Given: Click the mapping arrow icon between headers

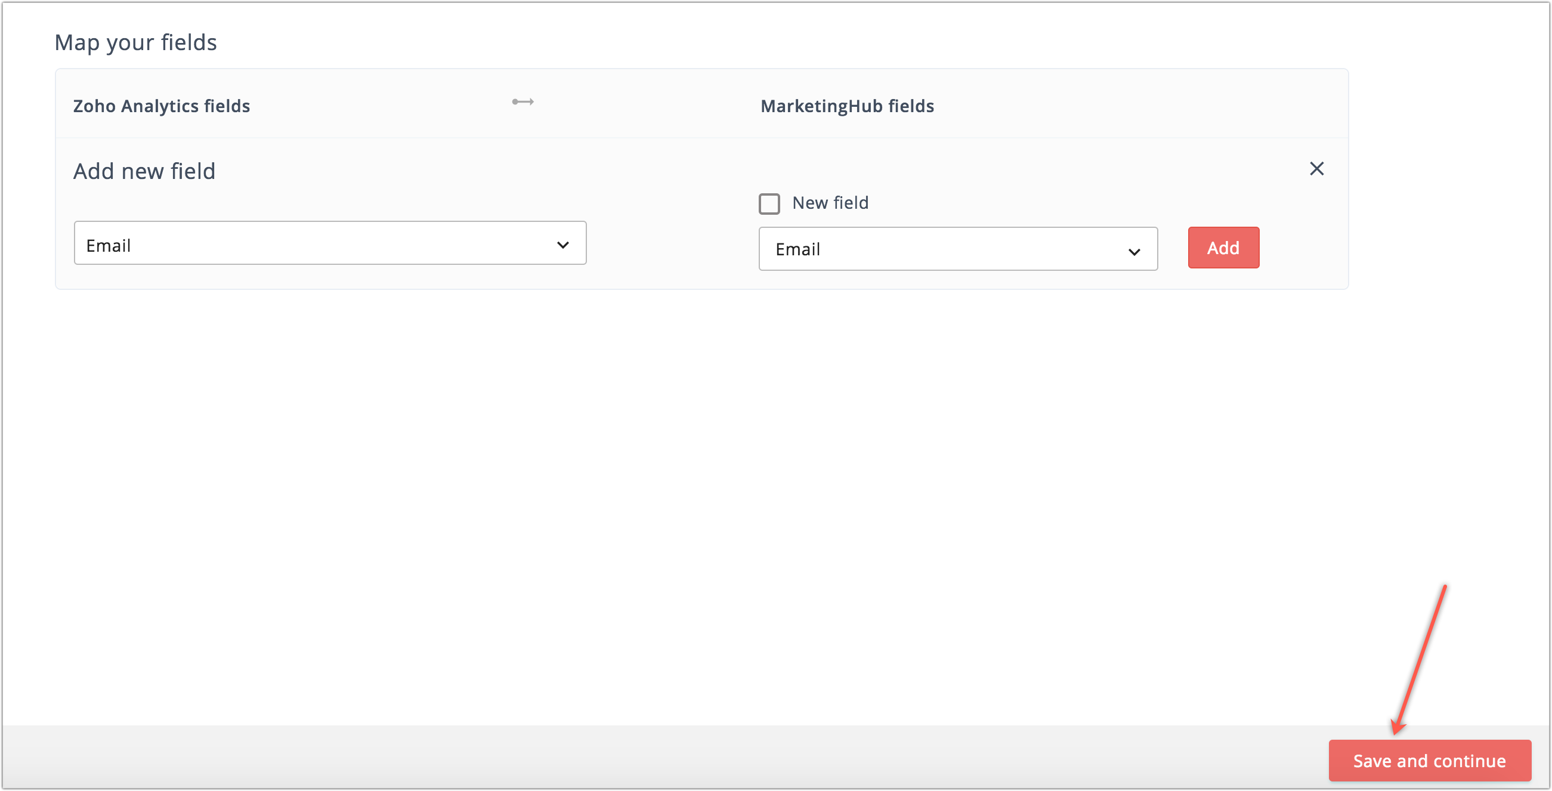Looking at the screenshot, I should pyautogui.click(x=523, y=102).
